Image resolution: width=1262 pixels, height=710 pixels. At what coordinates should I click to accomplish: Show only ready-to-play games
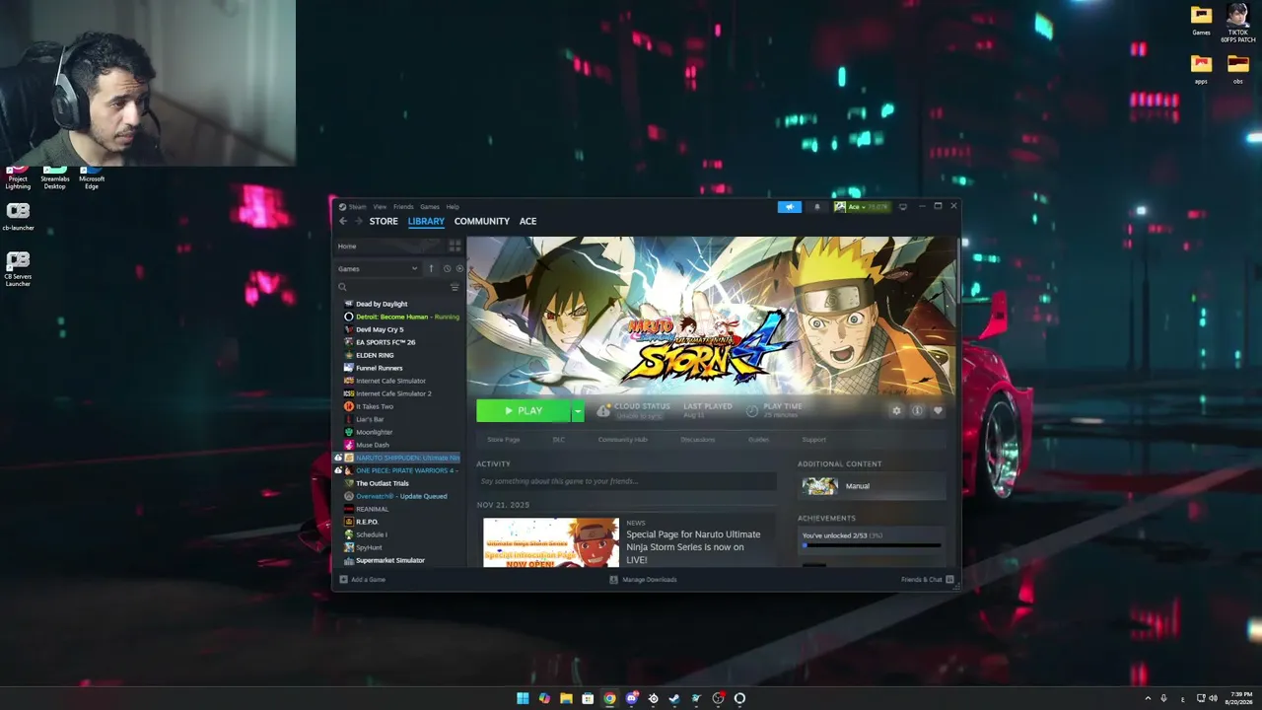click(459, 268)
